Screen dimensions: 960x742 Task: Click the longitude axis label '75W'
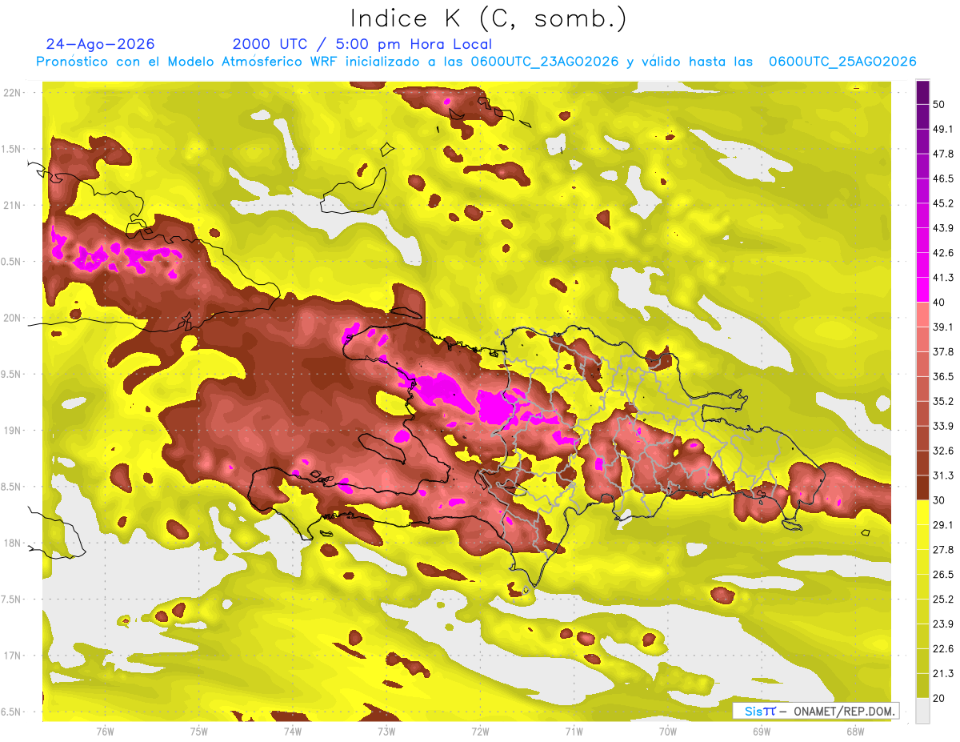(198, 732)
